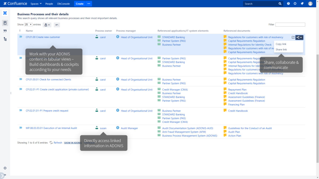Click the notifications rocket icon
The image size is (319, 179).
(x=302, y=4)
